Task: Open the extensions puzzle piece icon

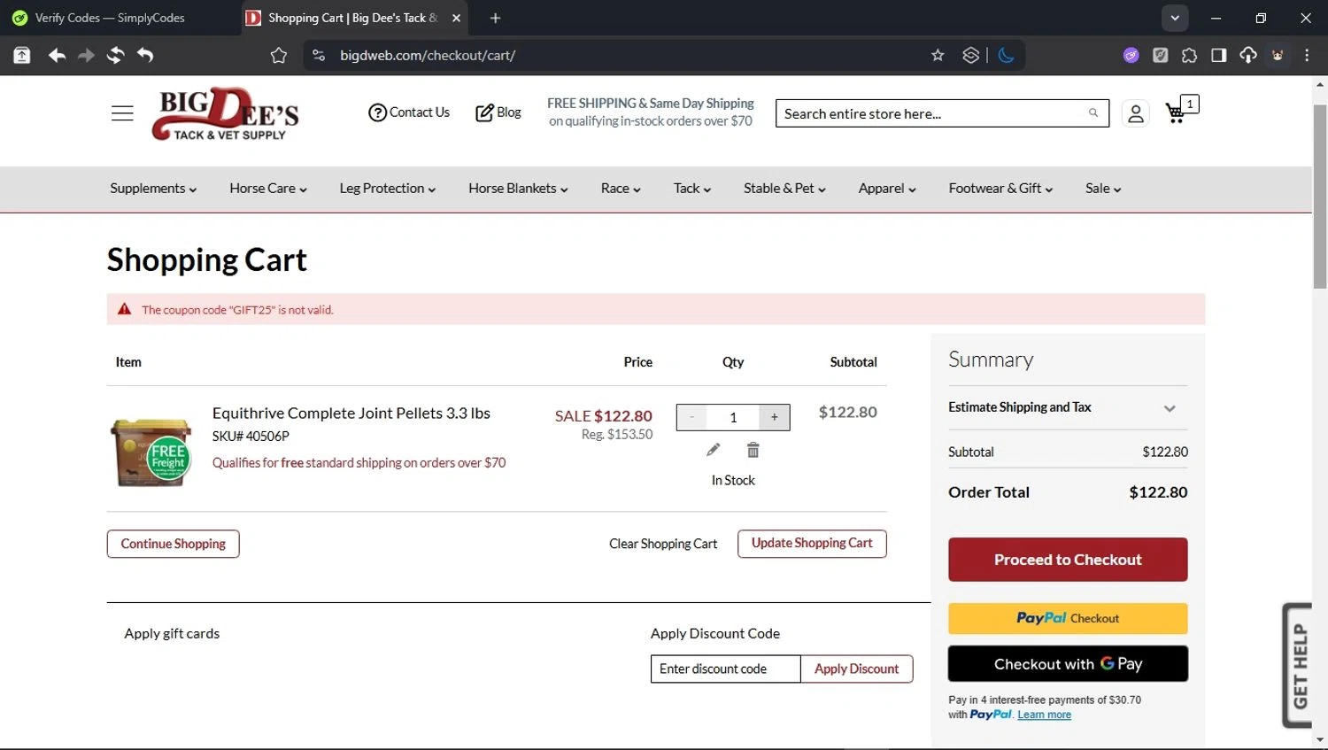Action: tap(1189, 55)
